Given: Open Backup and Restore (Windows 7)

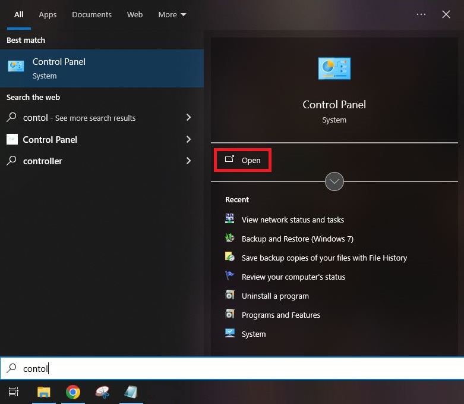Looking at the screenshot, I should 298,239.
